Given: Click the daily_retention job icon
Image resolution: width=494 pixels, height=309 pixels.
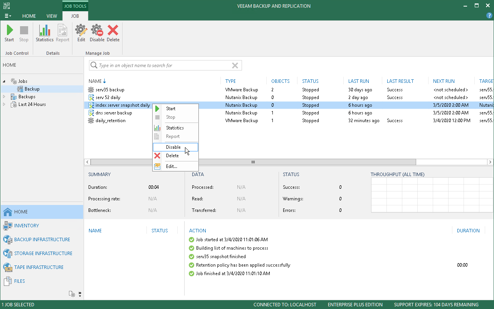Looking at the screenshot, I should click(91, 121).
